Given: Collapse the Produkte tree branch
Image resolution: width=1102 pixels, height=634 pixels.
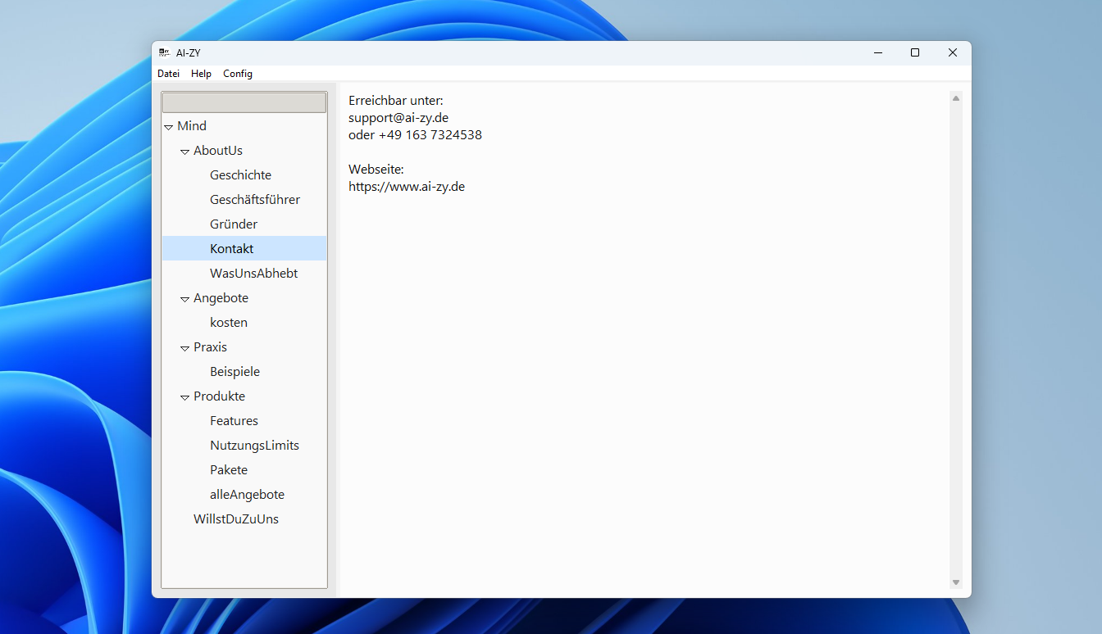Looking at the screenshot, I should click(184, 397).
